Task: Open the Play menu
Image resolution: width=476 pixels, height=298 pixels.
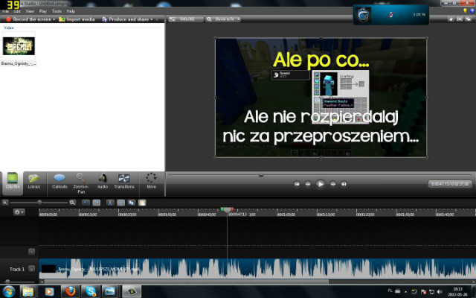Action: point(43,11)
